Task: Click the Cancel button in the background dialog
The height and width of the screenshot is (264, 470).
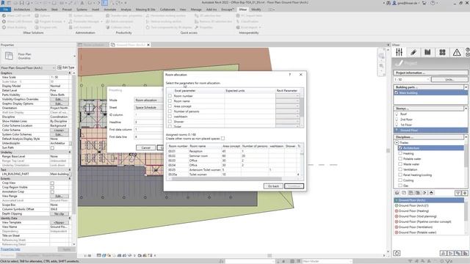Action: click(145, 147)
